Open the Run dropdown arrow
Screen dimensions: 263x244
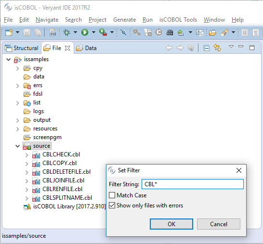pyautogui.click(x=93, y=32)
